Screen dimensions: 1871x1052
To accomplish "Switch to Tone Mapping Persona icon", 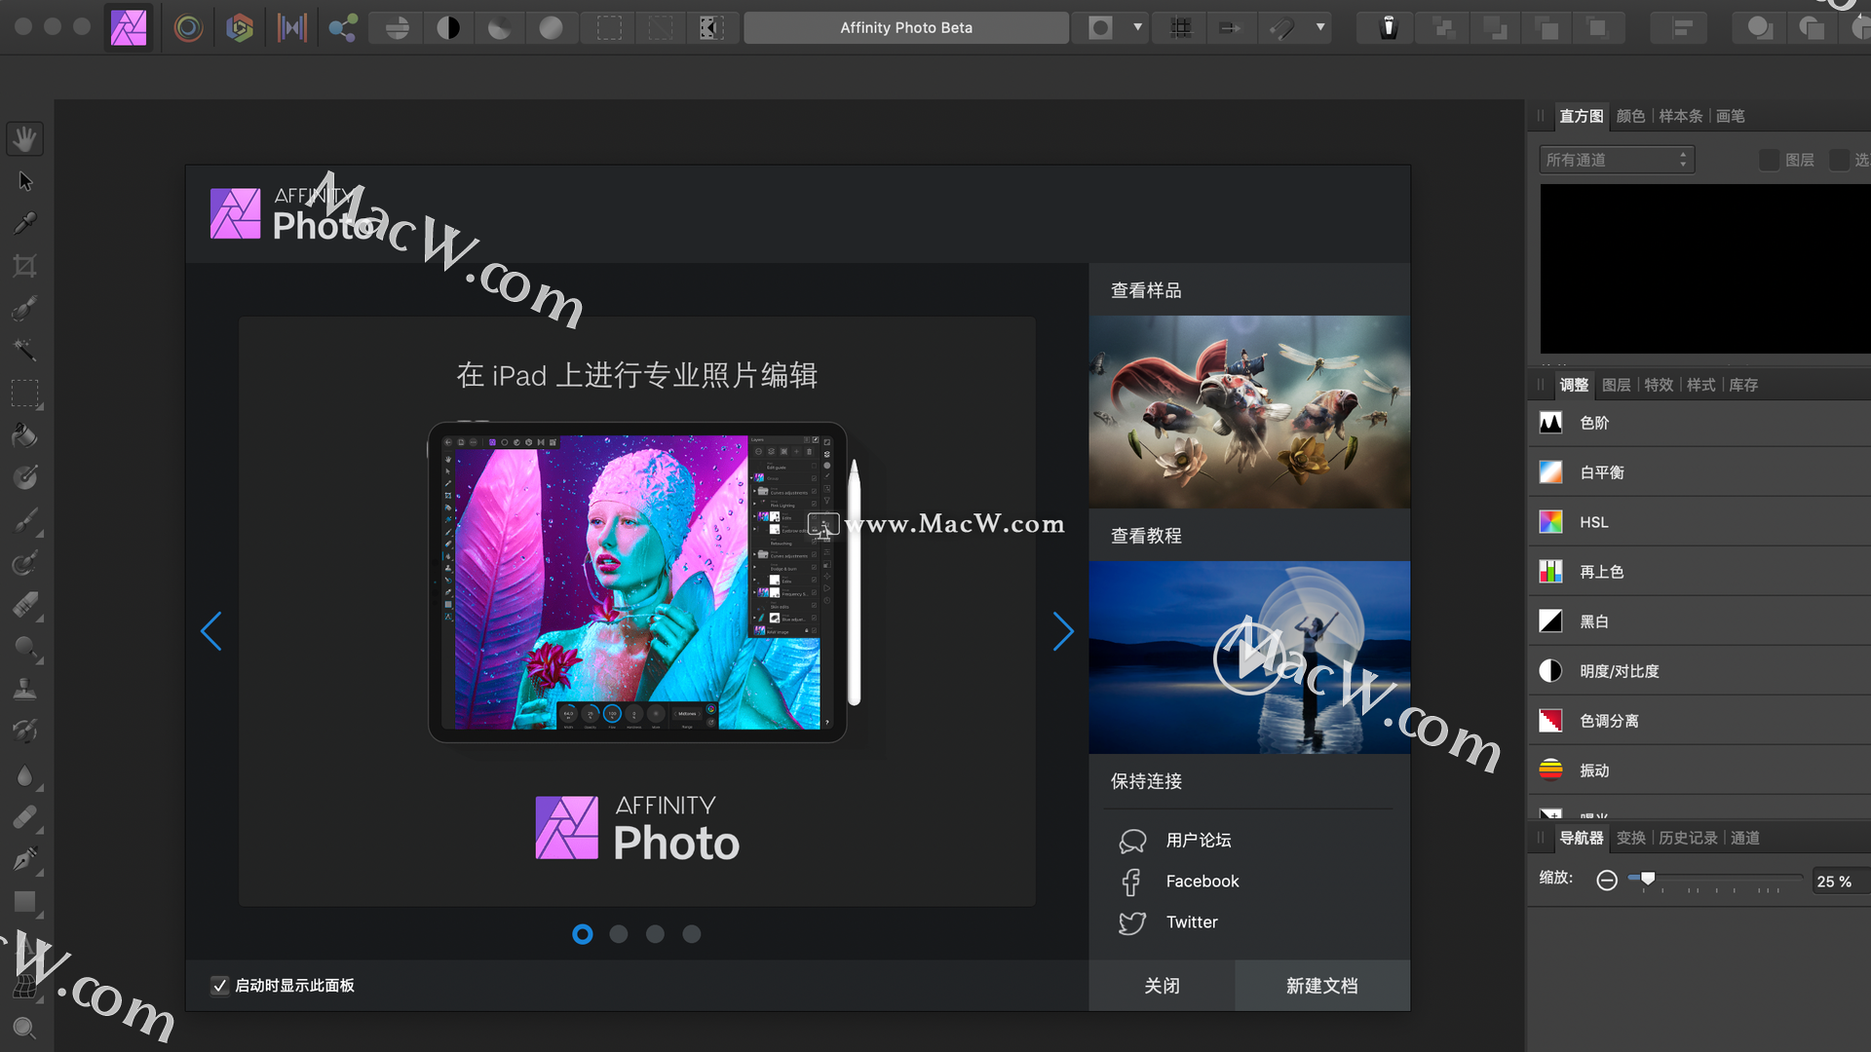I will click(x=291, y=27).
